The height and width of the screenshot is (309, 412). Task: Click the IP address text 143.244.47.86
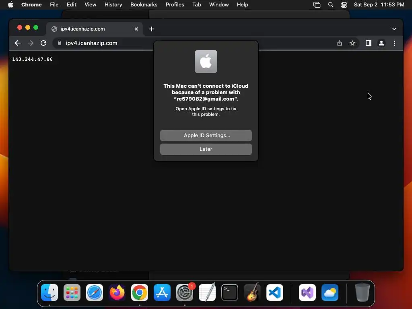pyautogui.click(x=33, y=59)
